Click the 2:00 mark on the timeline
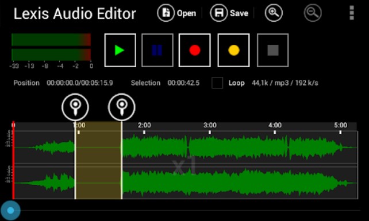Image resolution: width=369 pixels, height=221 pixels. click(x=144, y=125)
